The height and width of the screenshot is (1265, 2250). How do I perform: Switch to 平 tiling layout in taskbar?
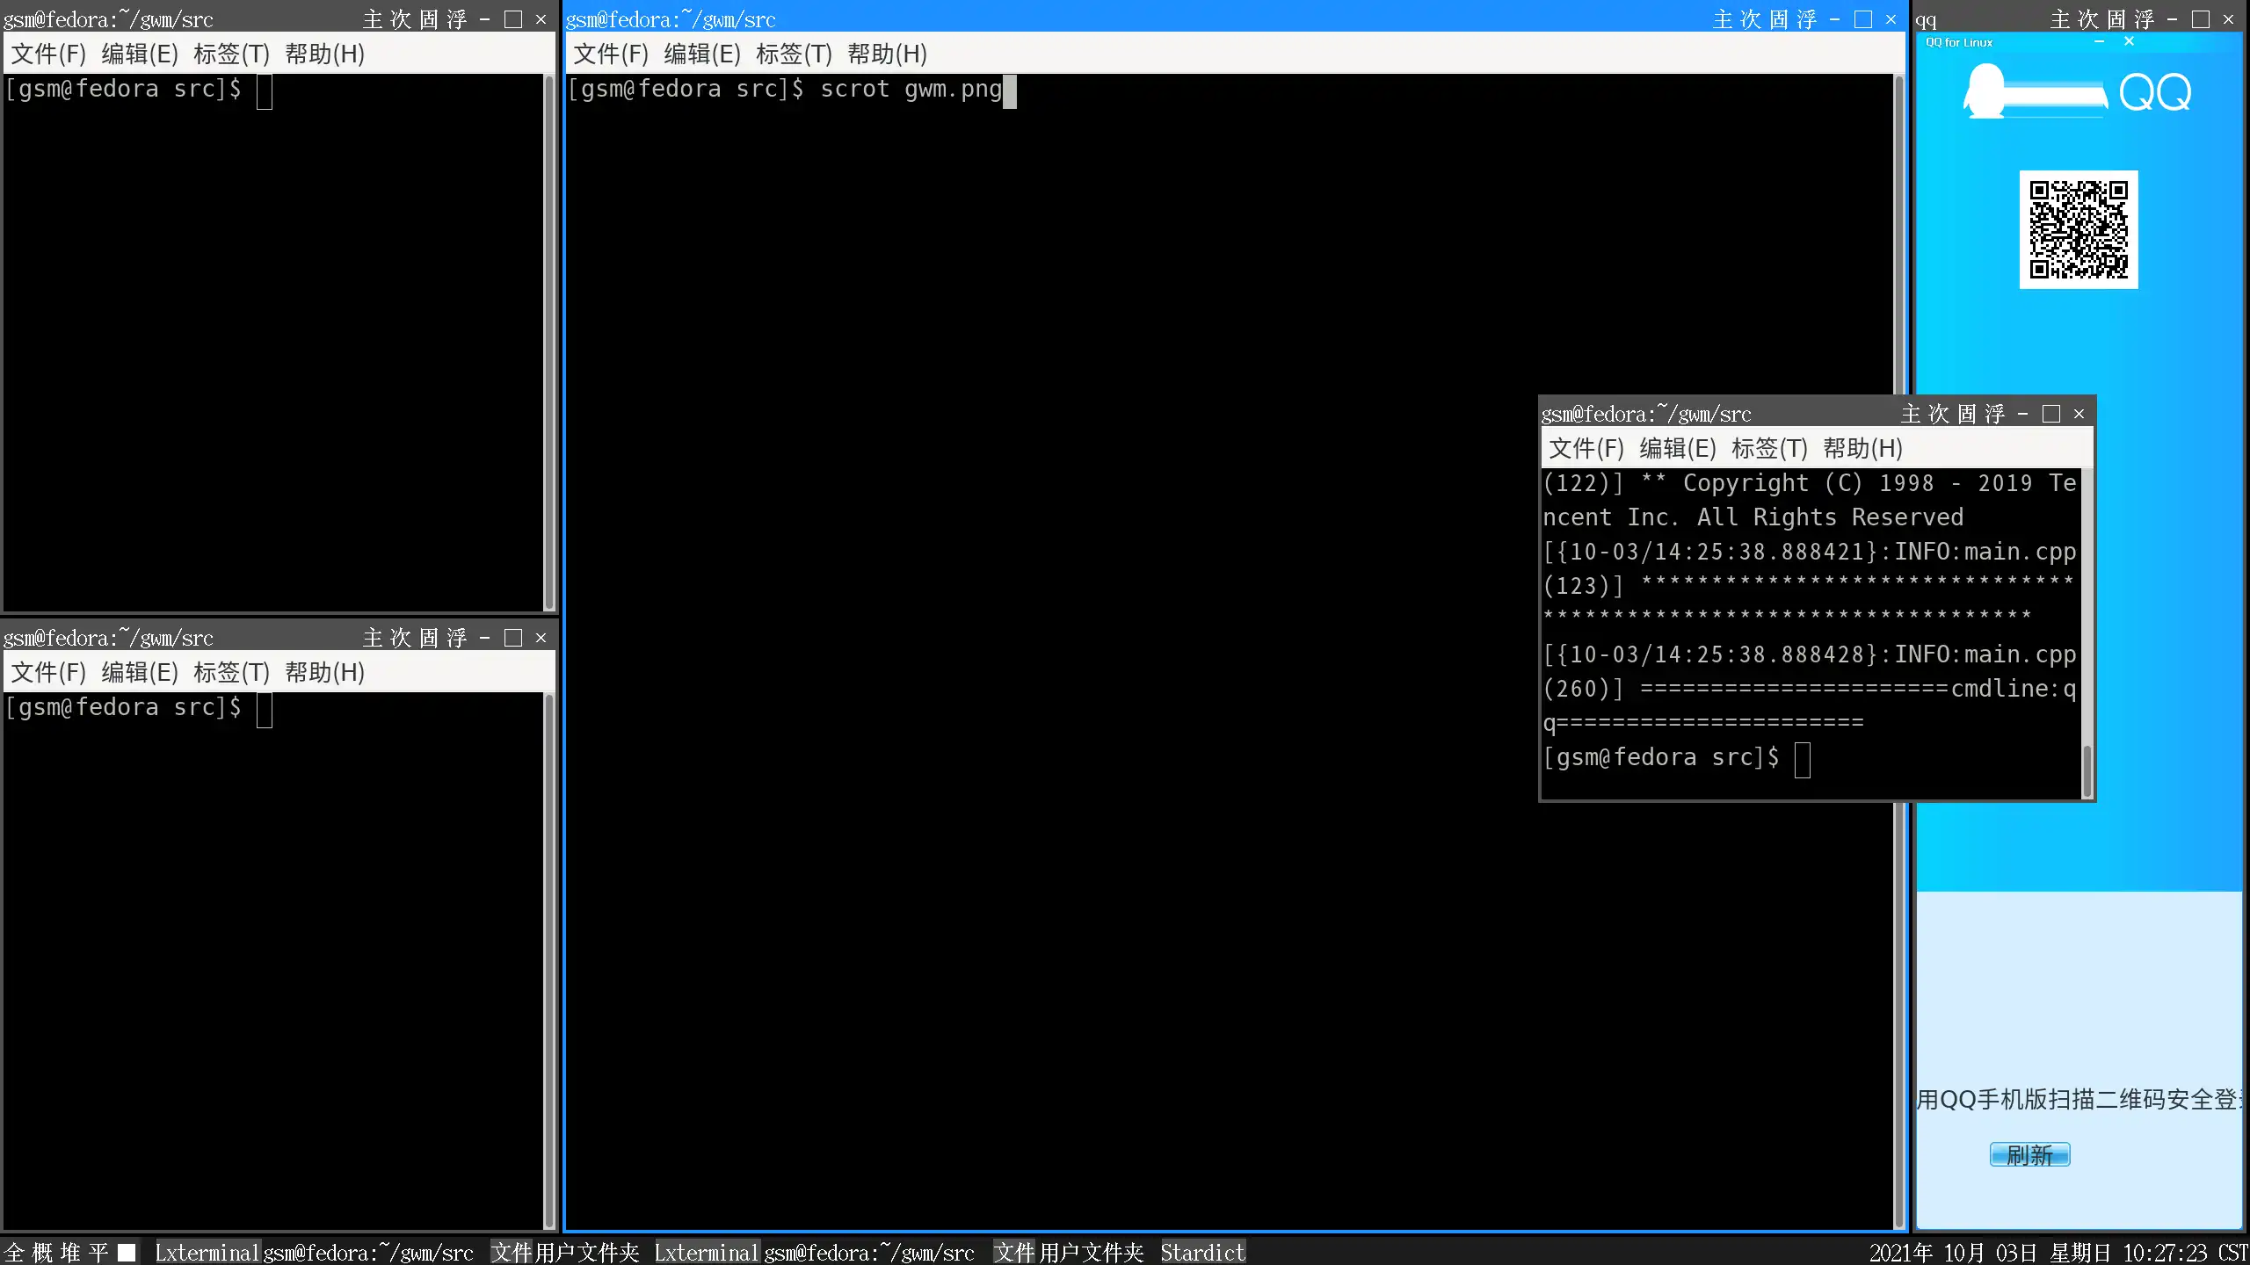tap(98, 1253)
